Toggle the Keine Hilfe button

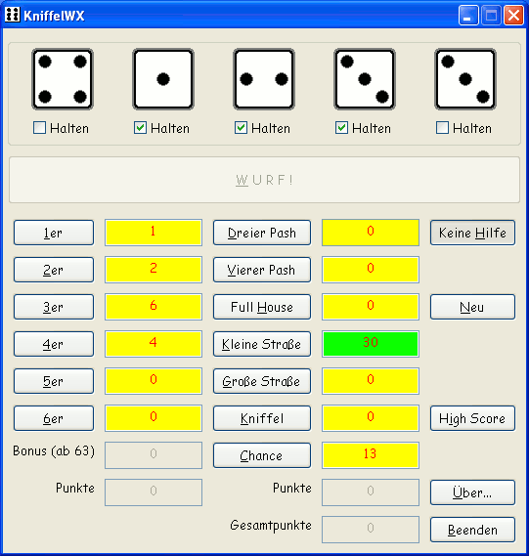pyautogui.click(x=472, y=233)
